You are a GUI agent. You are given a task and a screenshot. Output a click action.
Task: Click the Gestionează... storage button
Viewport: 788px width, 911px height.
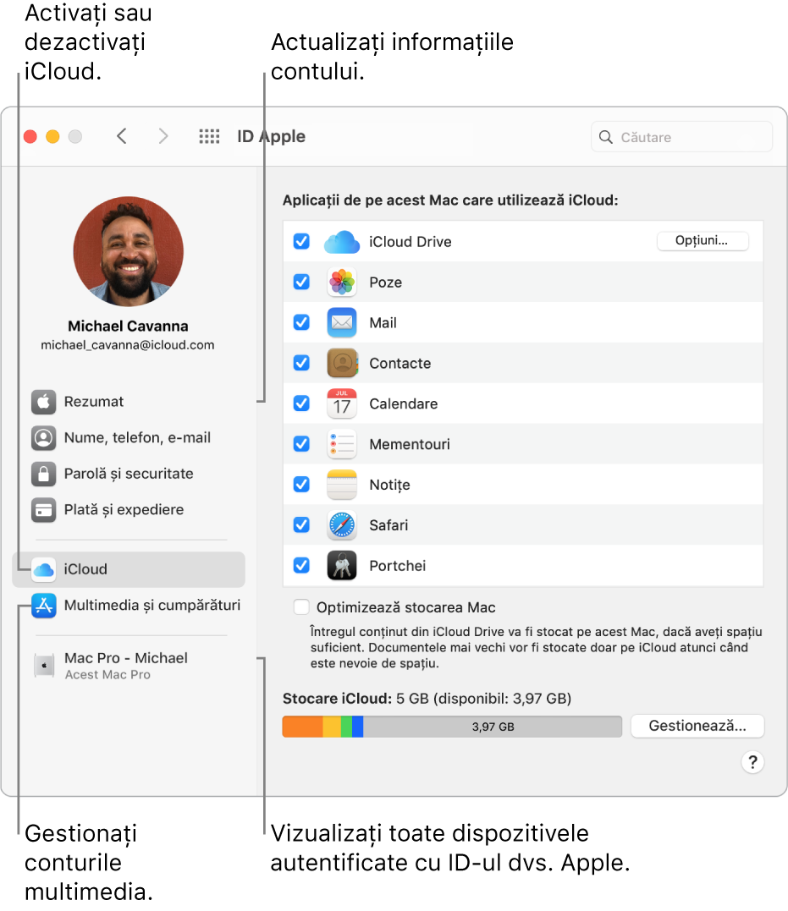click(x=697, y=727)
